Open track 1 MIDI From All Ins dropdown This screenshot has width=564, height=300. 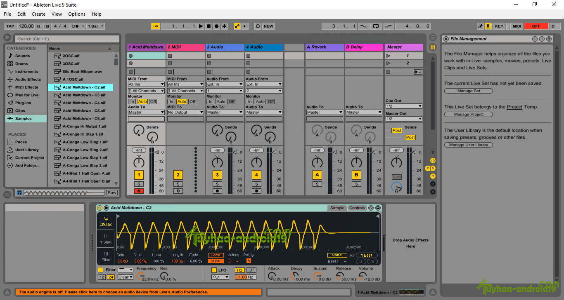146,84
